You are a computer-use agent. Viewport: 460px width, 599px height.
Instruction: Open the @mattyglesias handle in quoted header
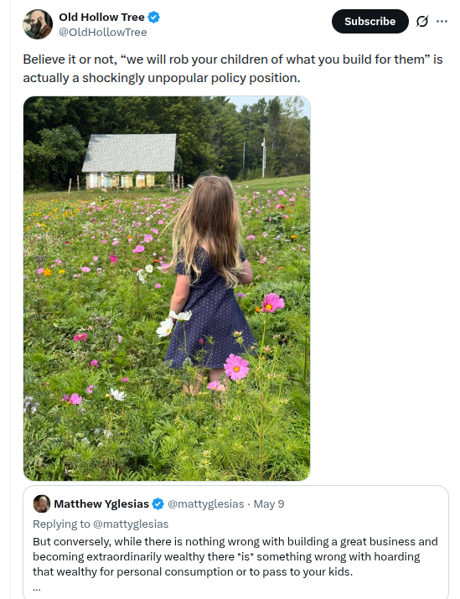pyautogui.click(x=205, y=503)
